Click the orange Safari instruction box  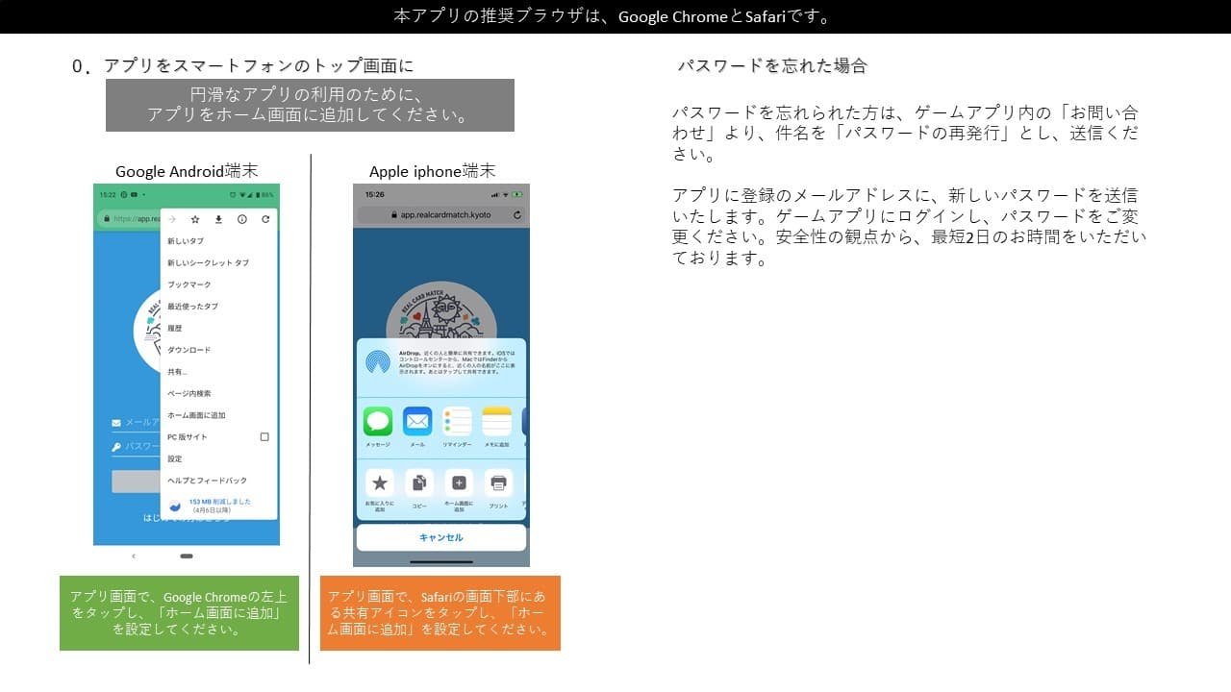tap(440, 613)
